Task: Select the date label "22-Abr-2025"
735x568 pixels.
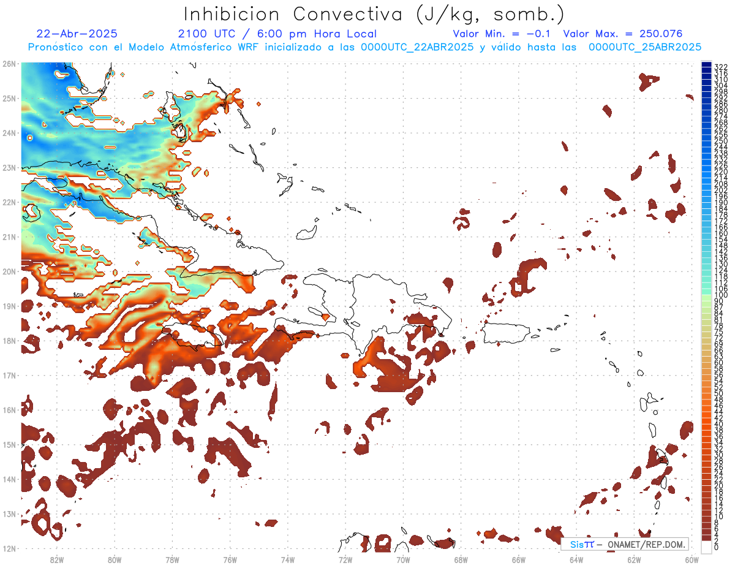Action: click(77, 34)
